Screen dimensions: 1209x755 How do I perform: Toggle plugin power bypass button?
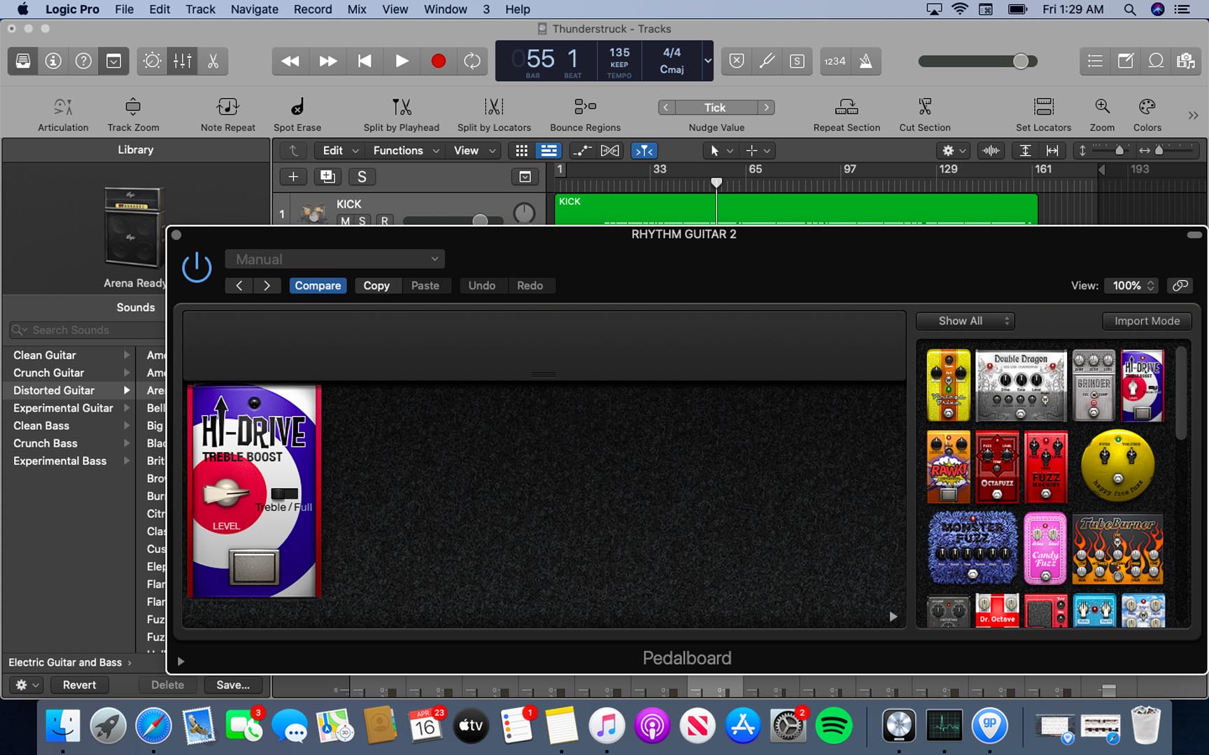197,268
